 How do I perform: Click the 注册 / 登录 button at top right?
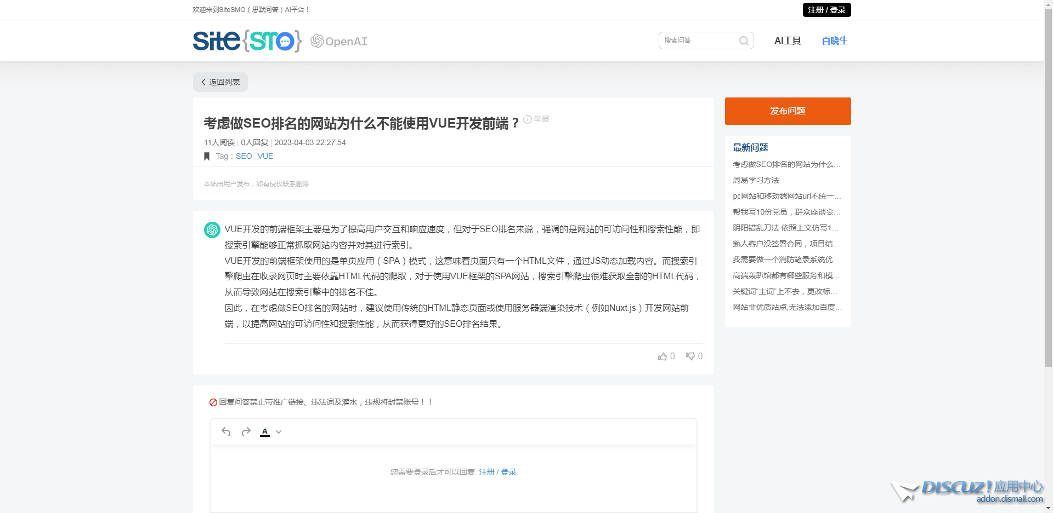[x=826, y=10]
